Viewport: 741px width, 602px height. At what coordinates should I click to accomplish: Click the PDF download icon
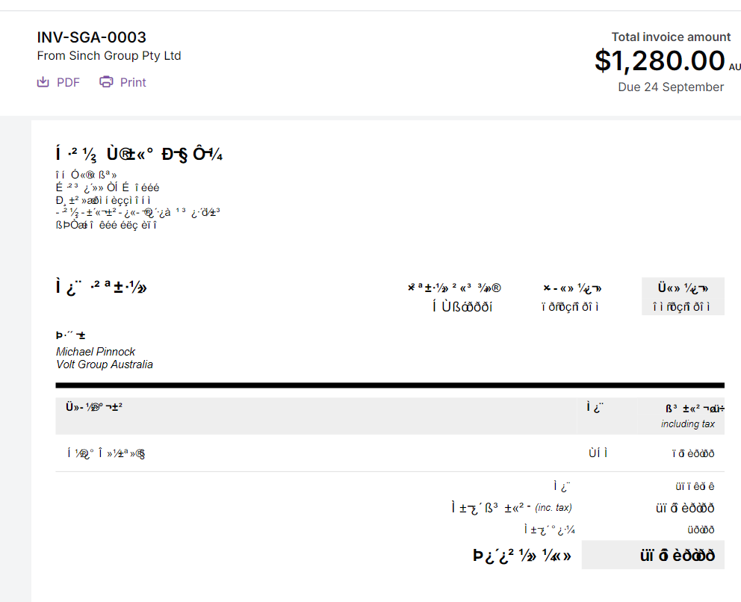tap(44, 81)
